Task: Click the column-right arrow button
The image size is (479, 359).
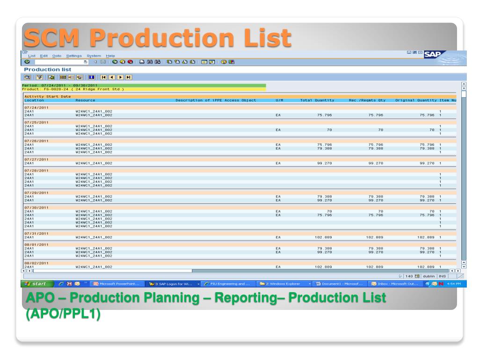Action: (120, 77)
